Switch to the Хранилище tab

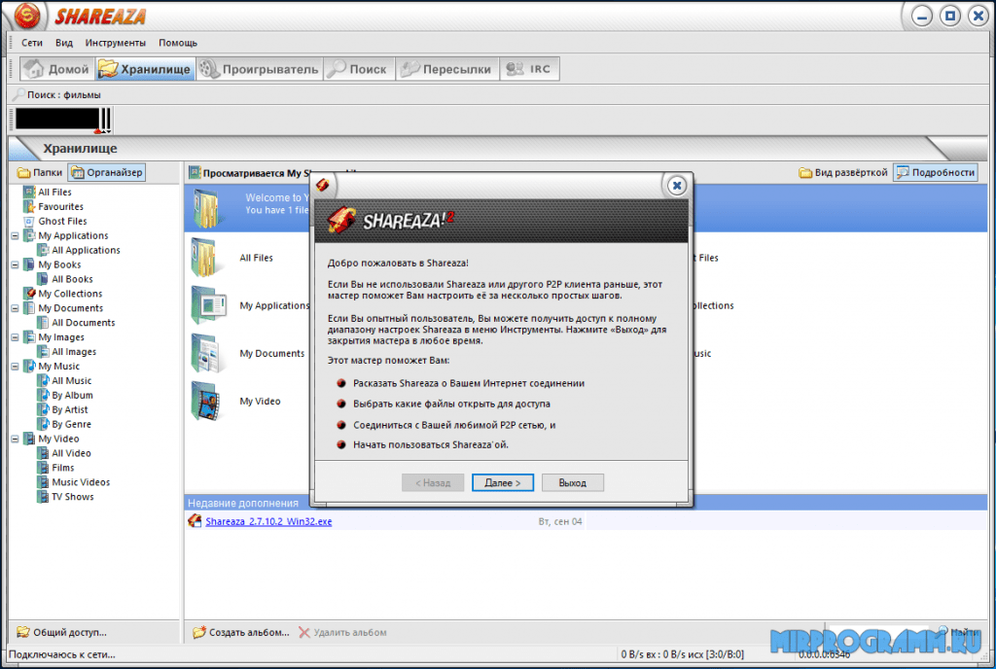[145, 68]
